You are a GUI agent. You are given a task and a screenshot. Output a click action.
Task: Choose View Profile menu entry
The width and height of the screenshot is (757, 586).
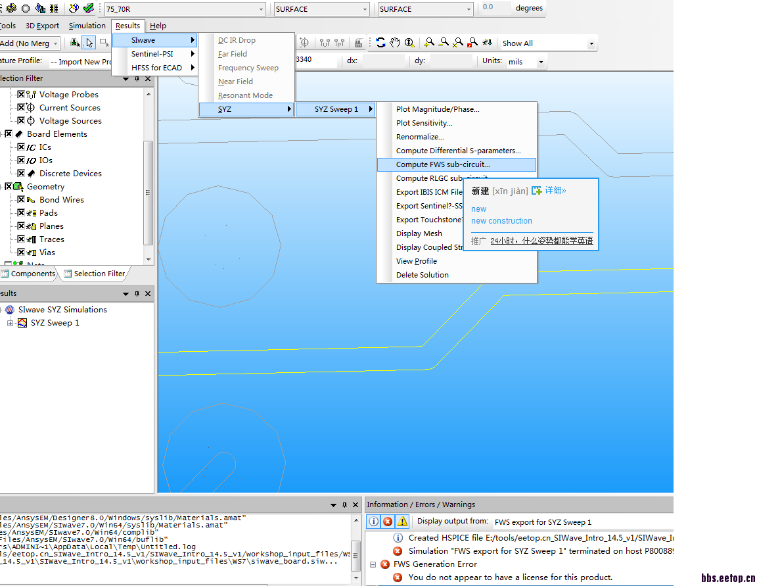(x=456, y=261)
